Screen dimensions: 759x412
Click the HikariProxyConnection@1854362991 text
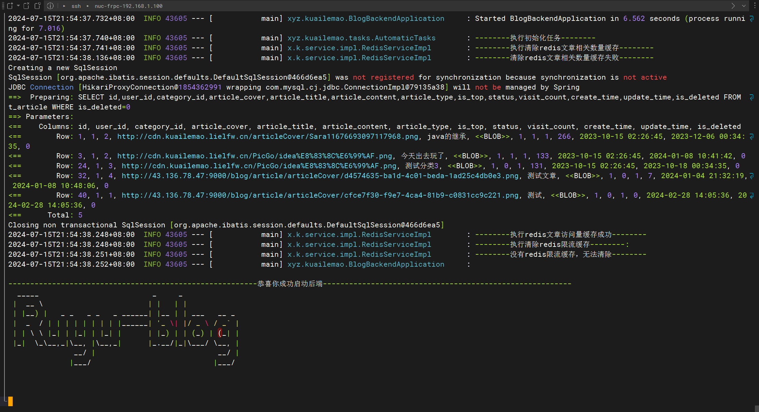pyautogui.click(x=152, y=87)
